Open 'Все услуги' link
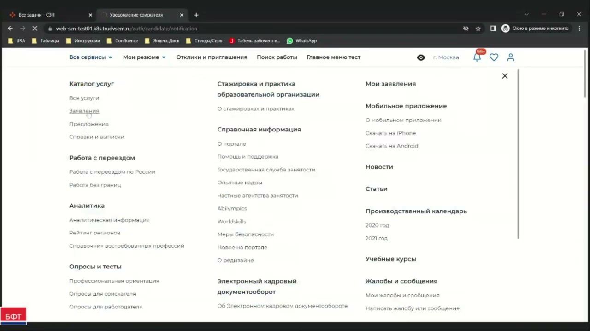 click(x=84, y=98)
